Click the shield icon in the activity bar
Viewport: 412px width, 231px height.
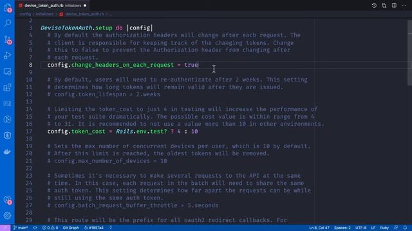click(x=7, y=135)
